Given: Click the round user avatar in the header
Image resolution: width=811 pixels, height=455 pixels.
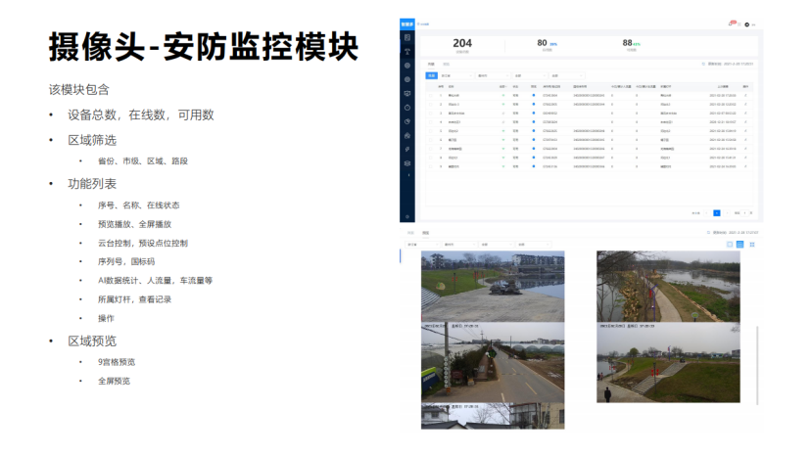Looking at the screenshot, I should [x=747, y=24].
